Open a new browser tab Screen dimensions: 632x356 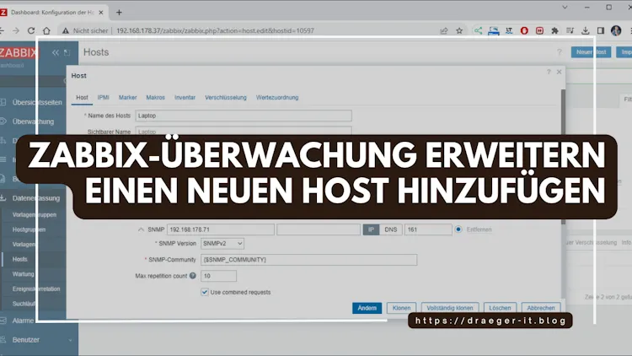pos(119,12)
